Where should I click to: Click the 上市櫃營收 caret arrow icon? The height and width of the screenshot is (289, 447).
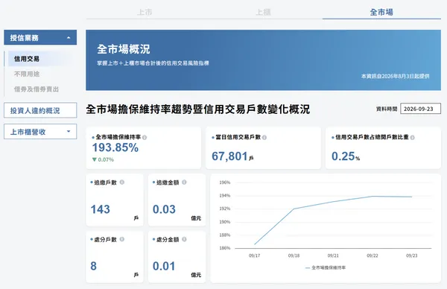tap(69, 131)
